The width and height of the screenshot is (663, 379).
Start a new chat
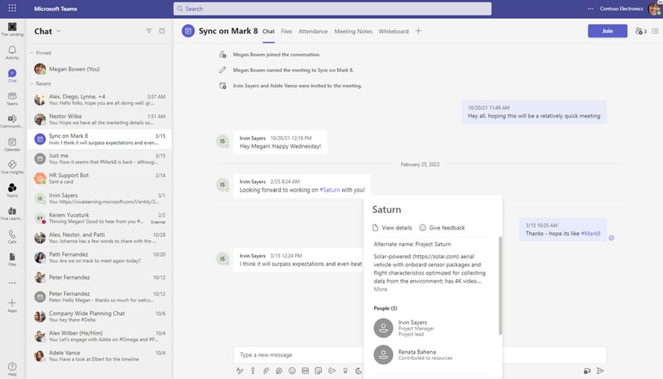coord(162,31)
